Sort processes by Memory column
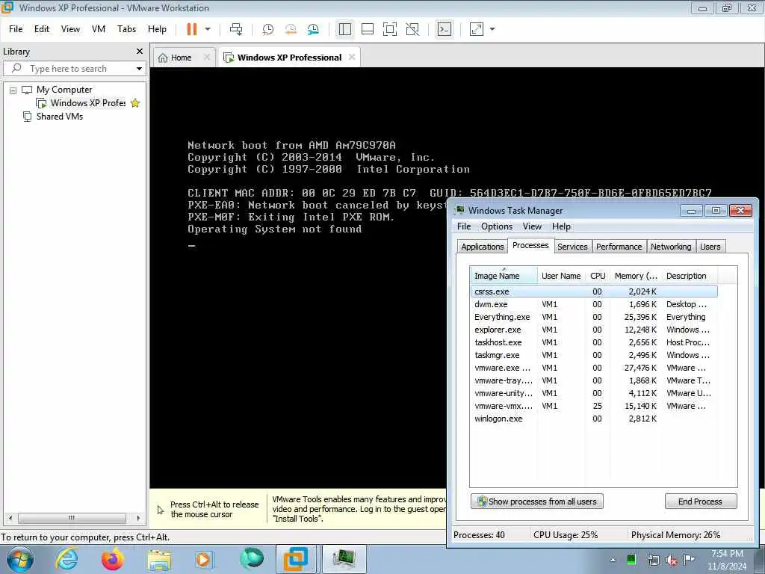The width and height of the screenshot is (765, 574). click(x=636, y=276)
